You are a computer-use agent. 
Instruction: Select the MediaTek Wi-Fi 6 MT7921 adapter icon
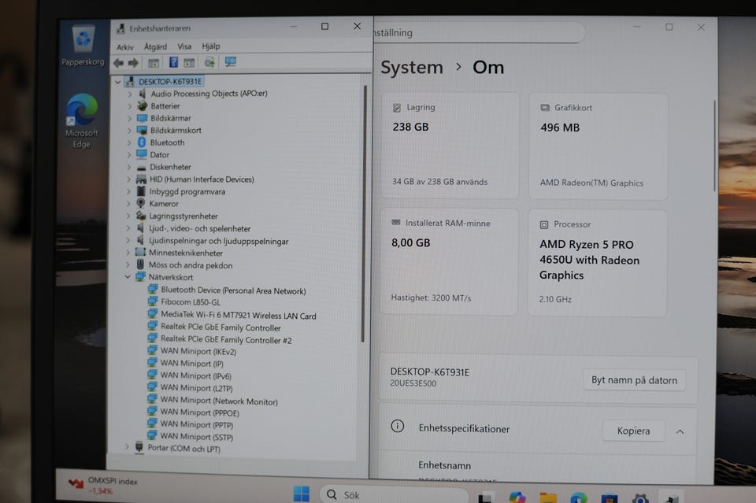[x=153, y=313]
